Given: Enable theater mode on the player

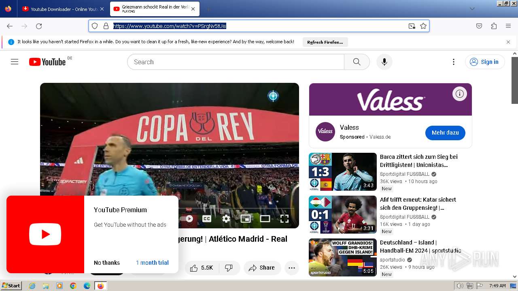Looking at the screenshot, I should click(265, 219).
